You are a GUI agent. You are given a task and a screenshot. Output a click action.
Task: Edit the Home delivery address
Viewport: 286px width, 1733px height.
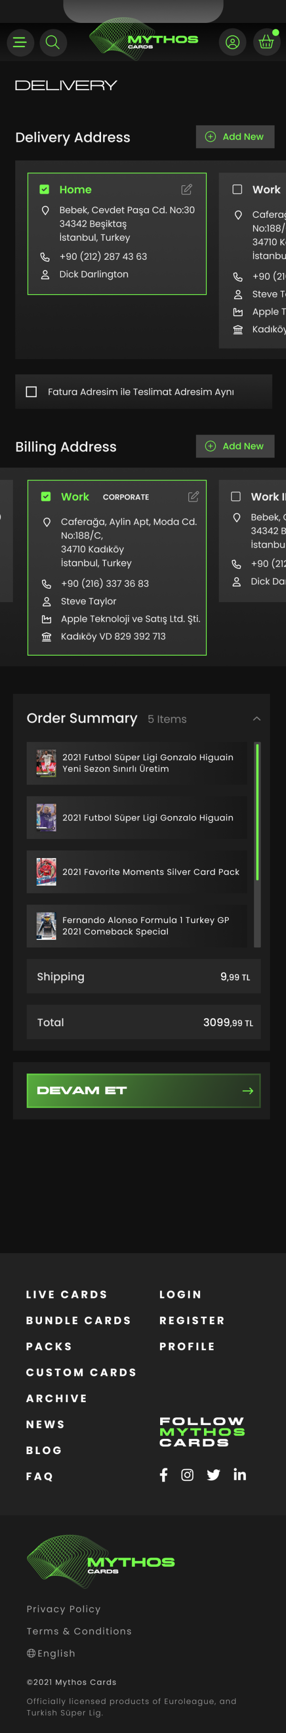(x=187, y=190)
